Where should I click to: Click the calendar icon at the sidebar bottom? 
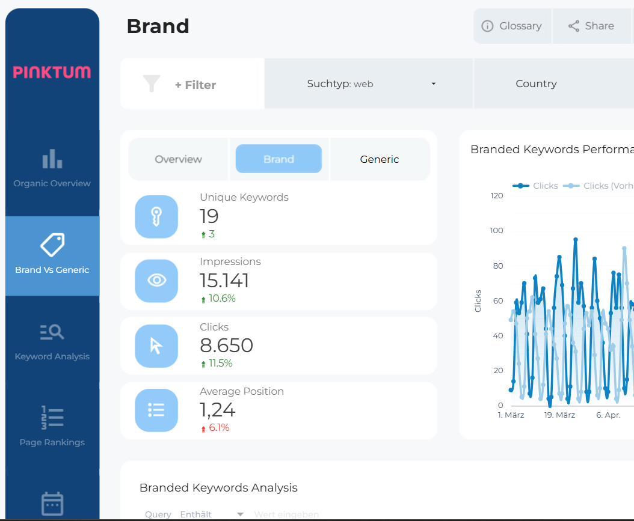click(x=52, y=504)
